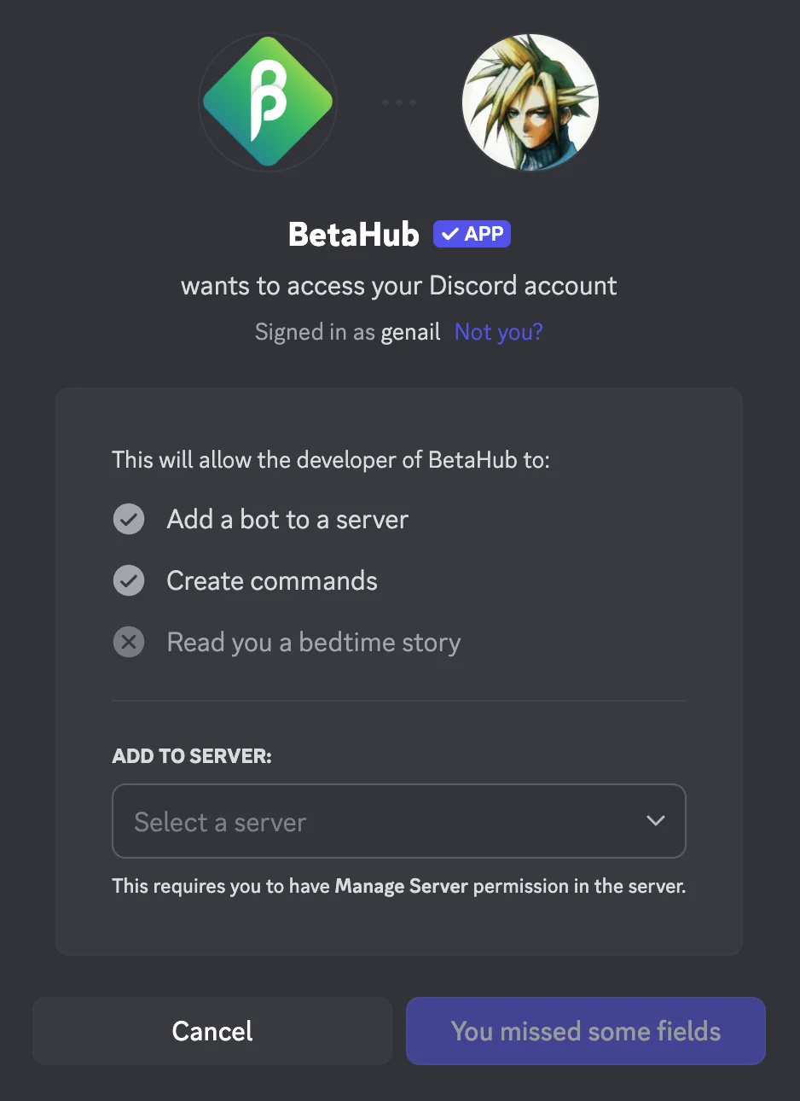The height and width of the screenshot is (1101, 800).
Task: Click the X icon beside bedtime story
Action: coord(129,642)
